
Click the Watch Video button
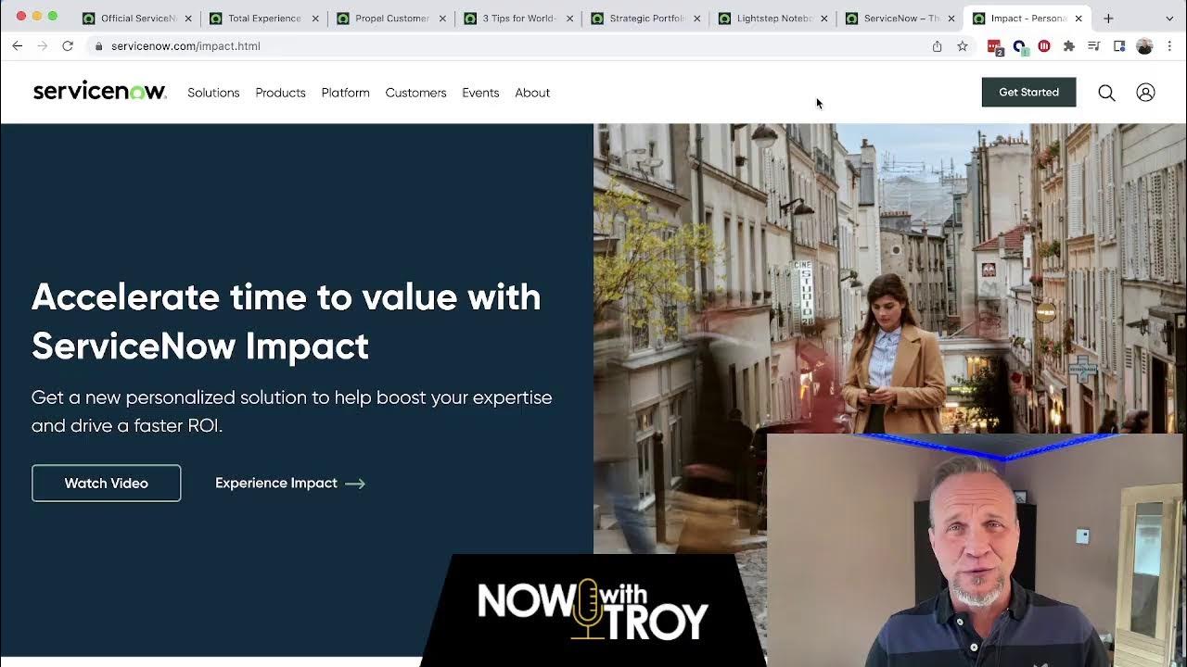pos(106,483)
